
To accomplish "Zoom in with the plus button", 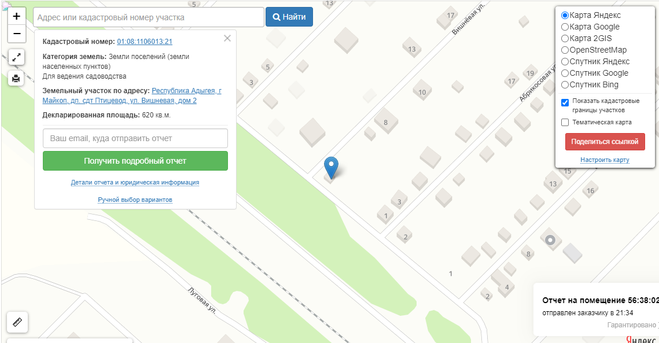I will pos(16,16).
